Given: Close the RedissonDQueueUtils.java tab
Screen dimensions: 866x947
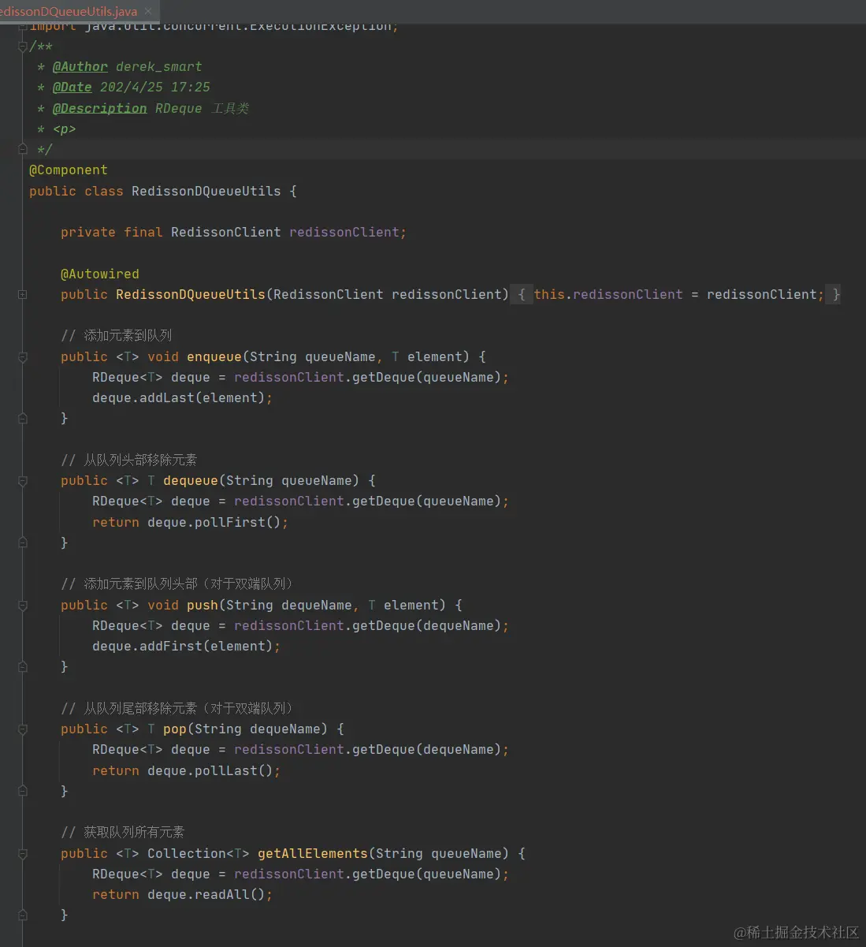Looking at the screenshot, I should point(147,11).
